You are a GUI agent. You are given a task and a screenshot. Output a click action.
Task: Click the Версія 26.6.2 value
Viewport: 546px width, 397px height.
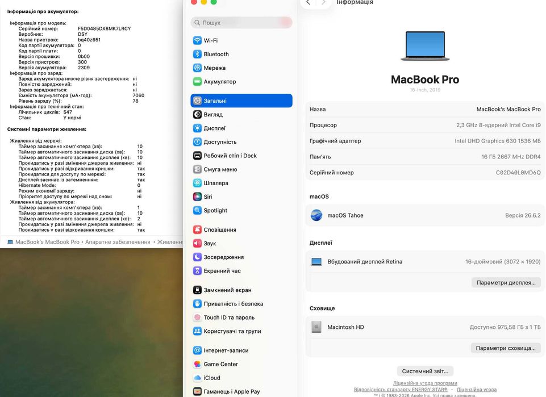pos(523,215)
